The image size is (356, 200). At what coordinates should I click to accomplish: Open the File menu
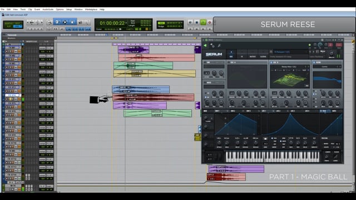tap(2, 9)
